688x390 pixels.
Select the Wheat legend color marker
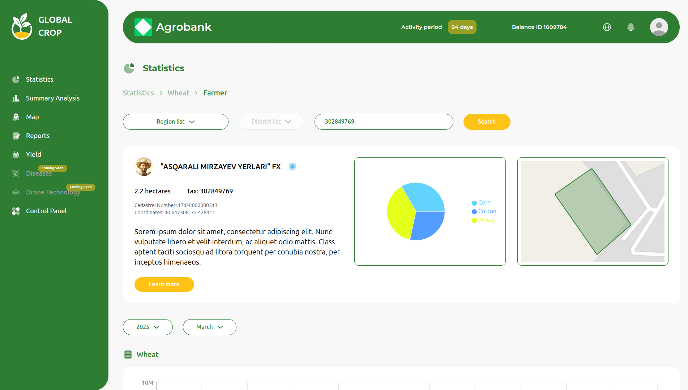(475, 220)
